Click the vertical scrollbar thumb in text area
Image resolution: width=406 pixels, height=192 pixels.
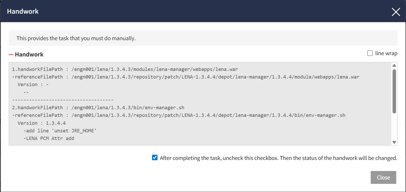394,91
